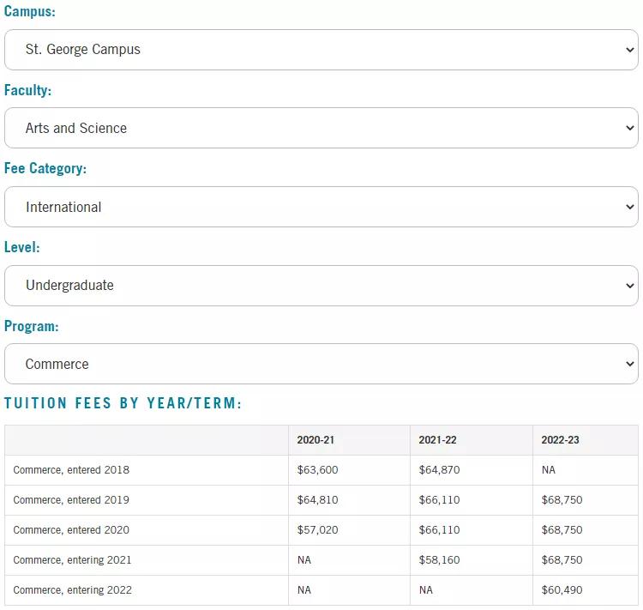643x610 pixels.
Task: Open the Campus dropdown showing St. George Campus
Action: pyautogui.click(x=321, y=50)
